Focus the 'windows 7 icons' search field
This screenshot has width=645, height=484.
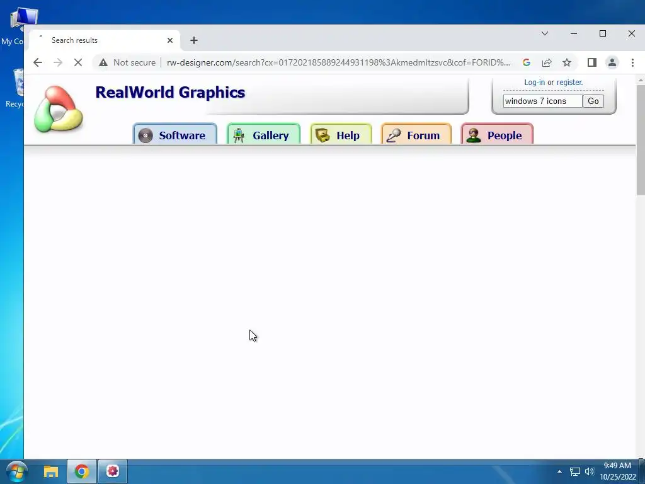(542, 101)
